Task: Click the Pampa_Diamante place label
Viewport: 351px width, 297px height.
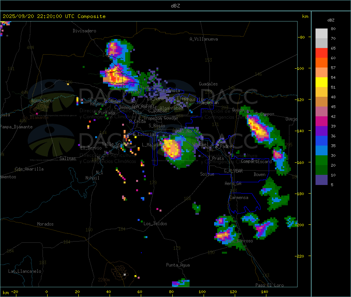Action: (x=16, y=127)
